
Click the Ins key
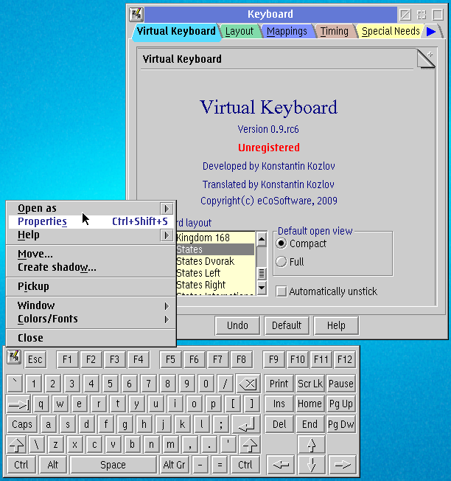coord(279,404)
